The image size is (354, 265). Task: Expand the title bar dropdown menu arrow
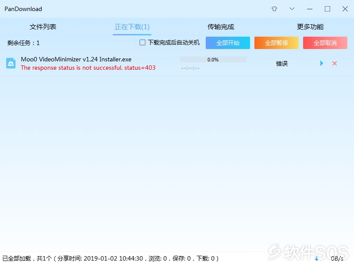pyautogui.click(x=292, y=9)
